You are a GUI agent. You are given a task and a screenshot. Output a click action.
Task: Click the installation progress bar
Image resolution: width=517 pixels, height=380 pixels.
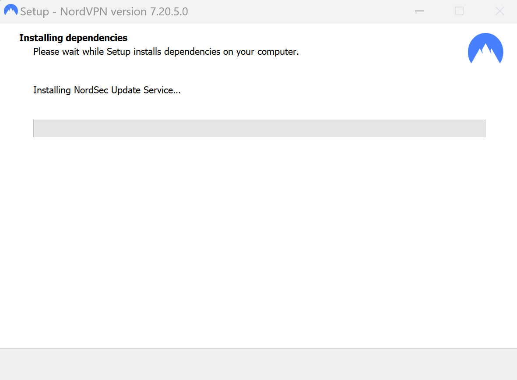coord(259,128)
